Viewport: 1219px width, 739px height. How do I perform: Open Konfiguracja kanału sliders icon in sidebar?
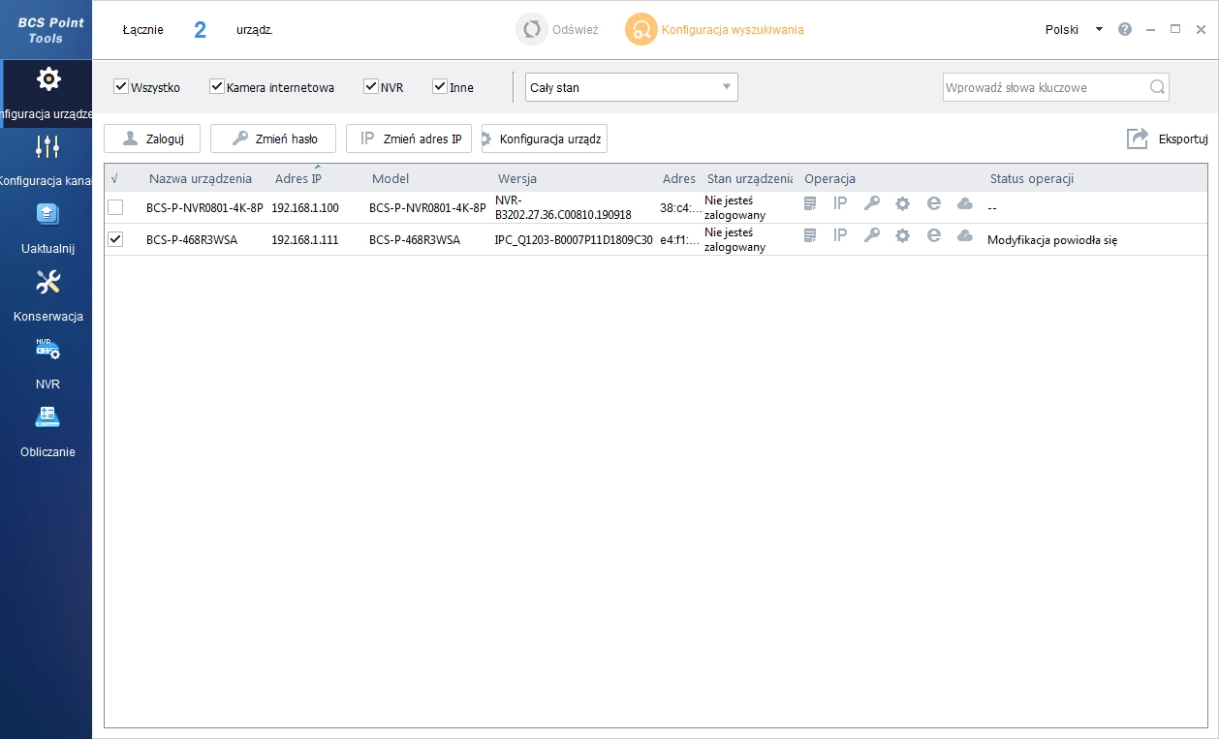pyautogui.click(x=47, y=146)
